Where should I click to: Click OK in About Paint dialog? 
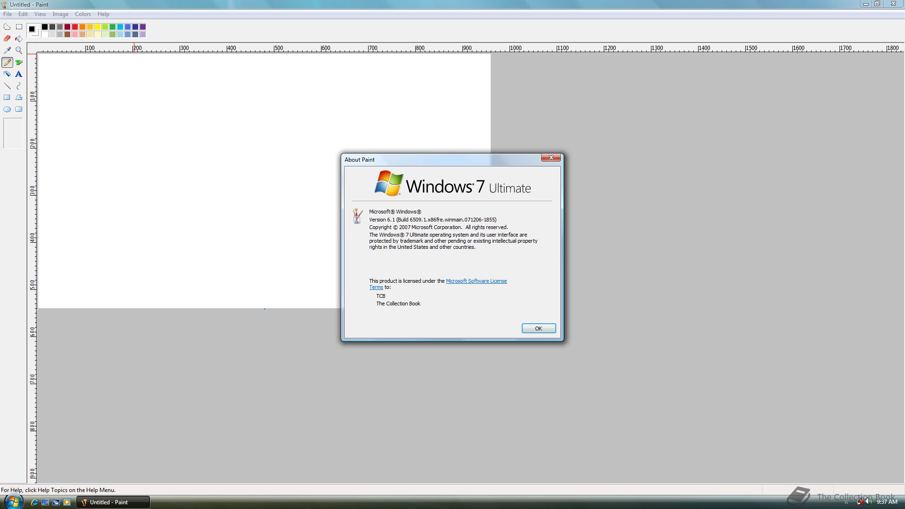click(538, 328)
